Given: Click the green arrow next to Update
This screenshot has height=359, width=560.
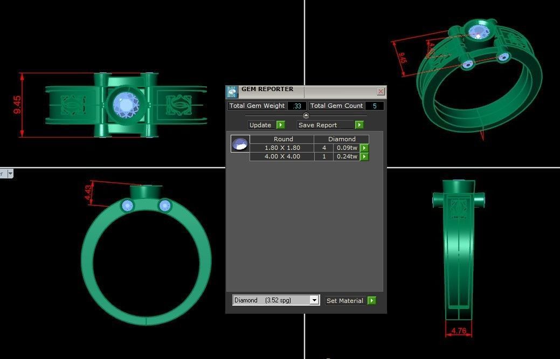Looking at the screenshot, I should coord(281,125).
